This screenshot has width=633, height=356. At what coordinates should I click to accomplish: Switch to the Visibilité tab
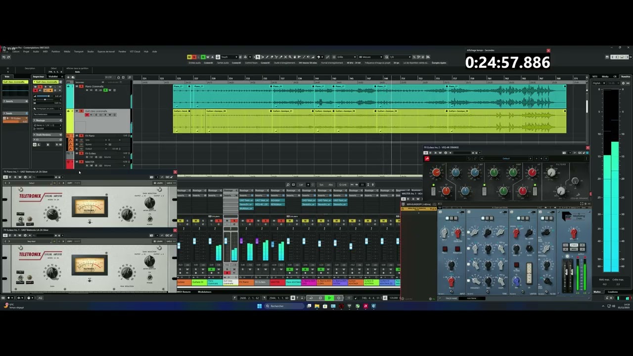click(x=53, y=77)
